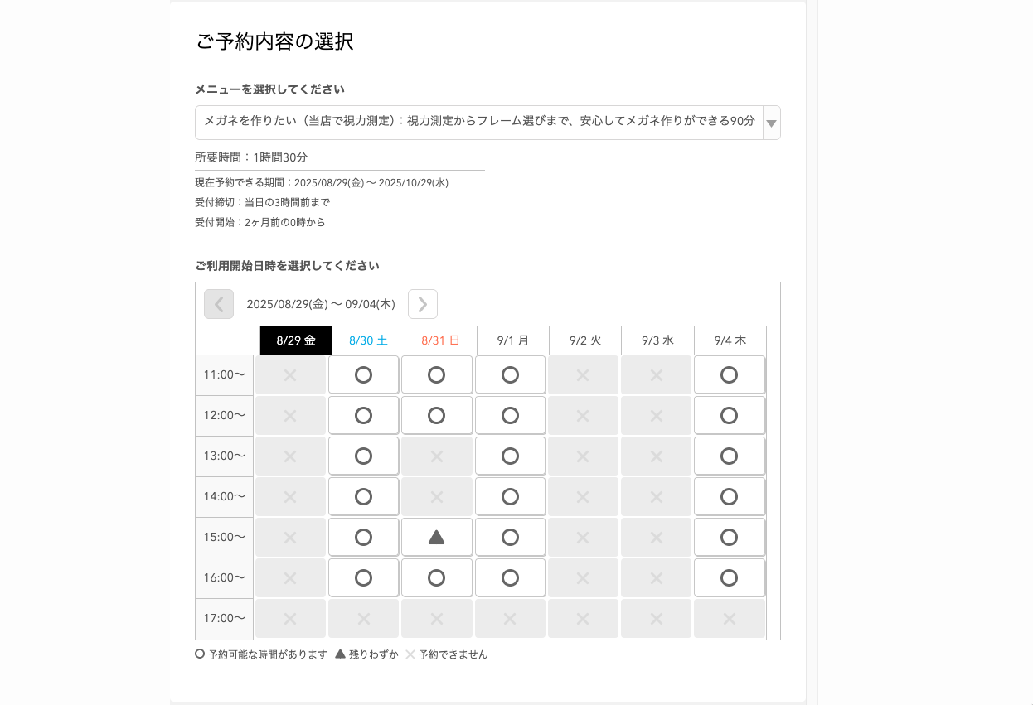Choose the limited 15:00 slot on 8/31
Image resolution: width=1033 pixels, height=705 pixels.
point(436,537)
